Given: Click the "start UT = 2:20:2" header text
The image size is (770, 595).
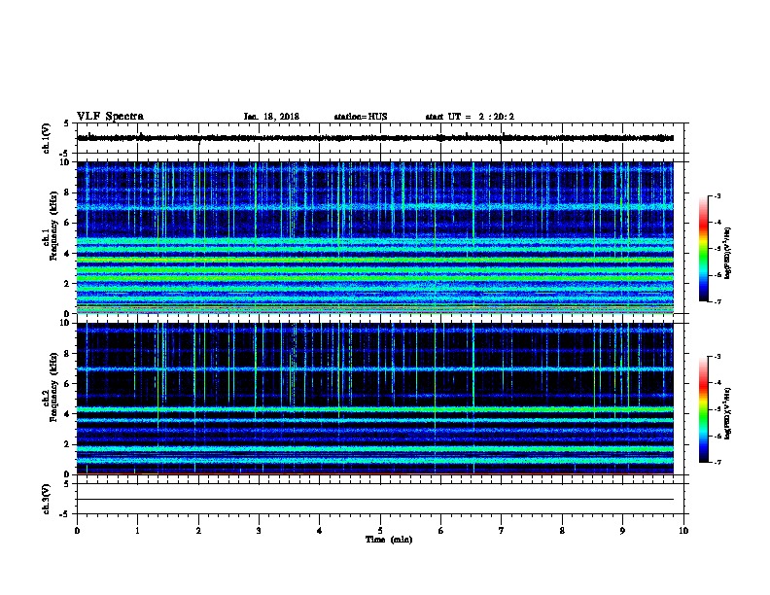Looking at the screenshot, I should pos(470,117).
